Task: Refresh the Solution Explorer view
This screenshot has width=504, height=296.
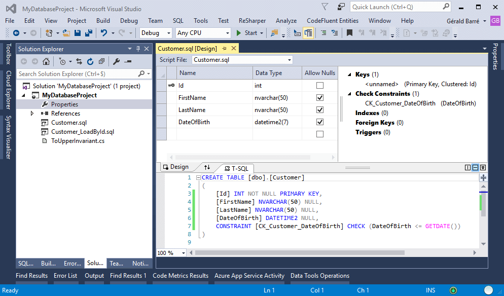Action: [x=90, y=61]
